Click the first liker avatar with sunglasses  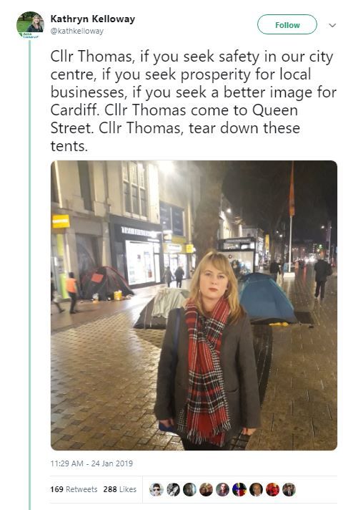pos(156,489)
